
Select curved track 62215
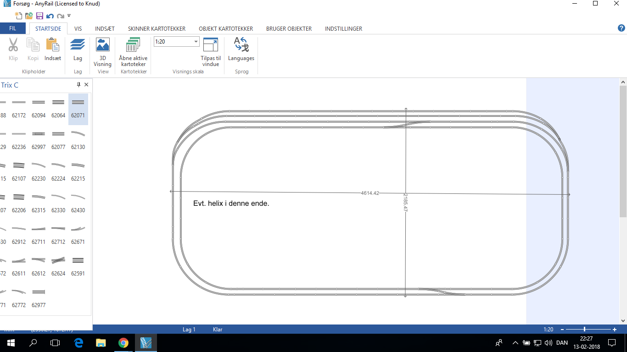78,172
